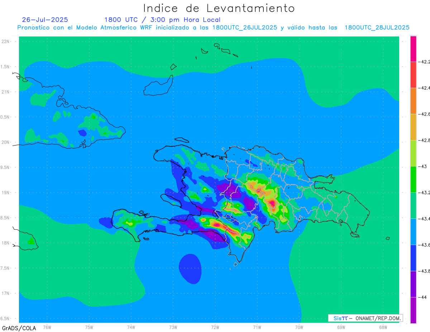Select the lime legend swatch above -43

click(413, 153)
